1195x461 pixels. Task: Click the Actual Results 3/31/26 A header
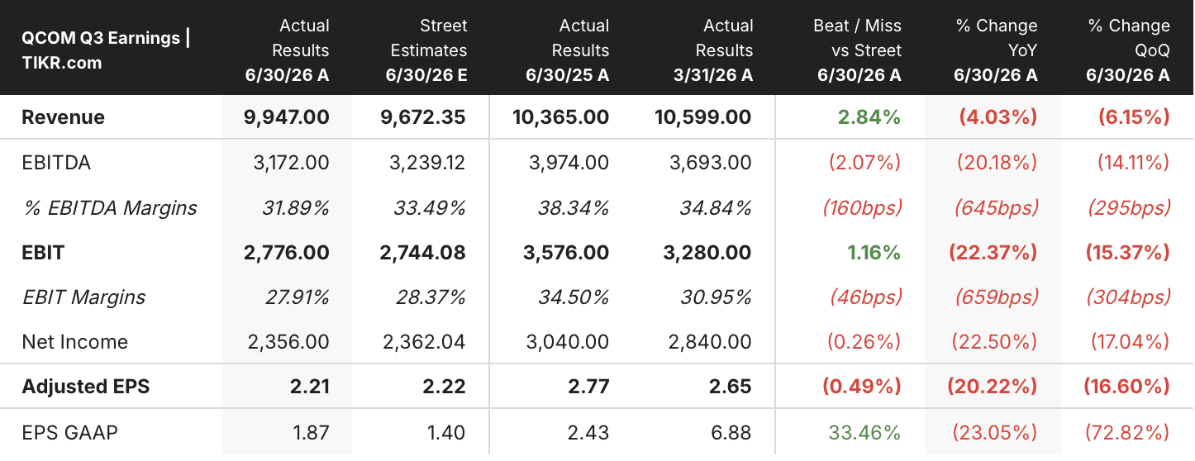[713, 50]
